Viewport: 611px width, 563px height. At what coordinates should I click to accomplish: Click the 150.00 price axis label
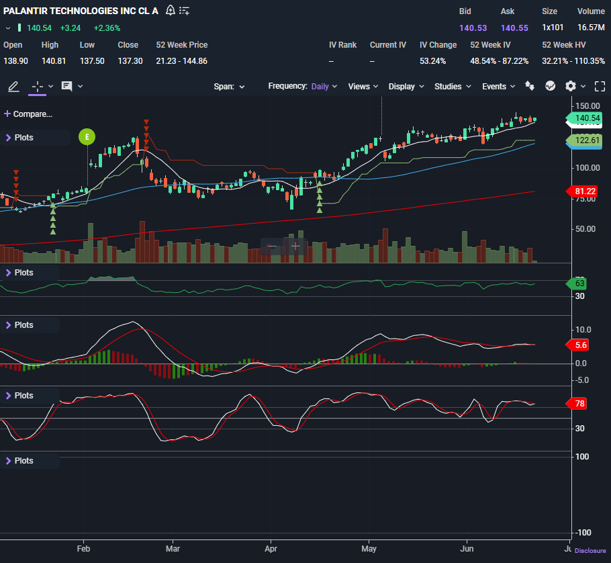click(587, 106)
